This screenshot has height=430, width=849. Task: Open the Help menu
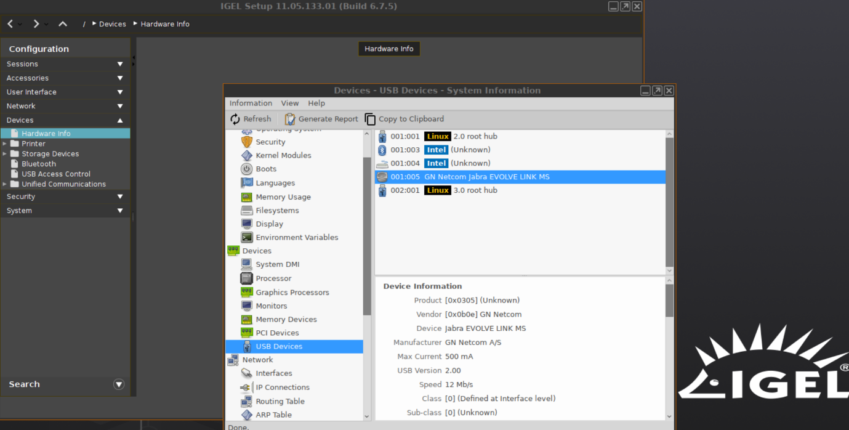[316, 103]
